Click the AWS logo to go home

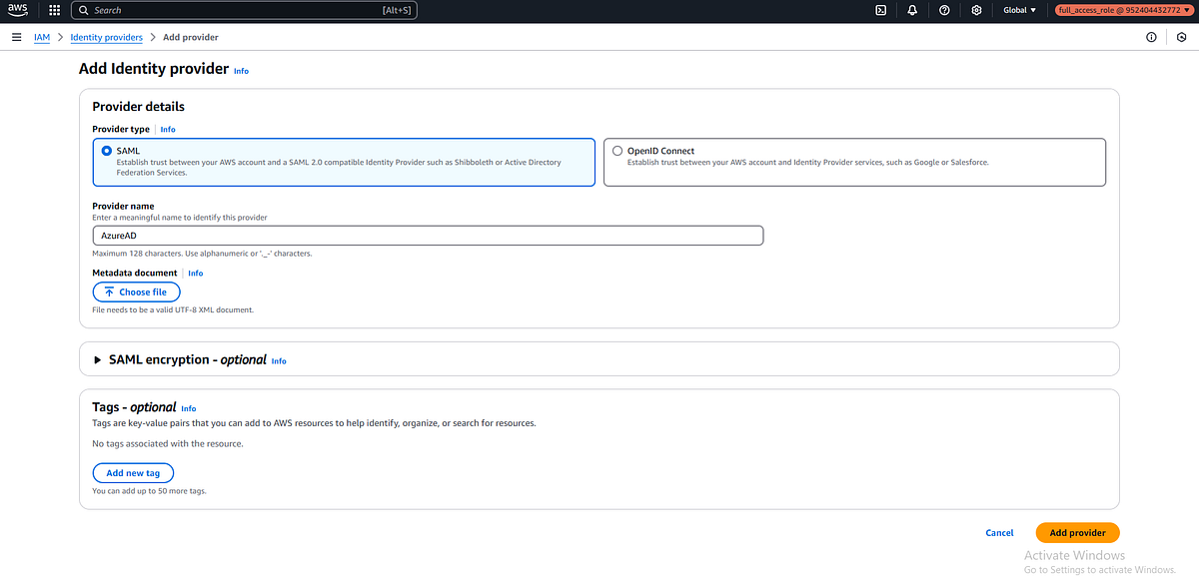point(17,10)
